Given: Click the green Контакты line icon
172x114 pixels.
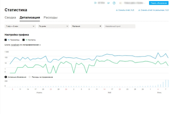Looking at the screenshot, I should tap(27, 40).
